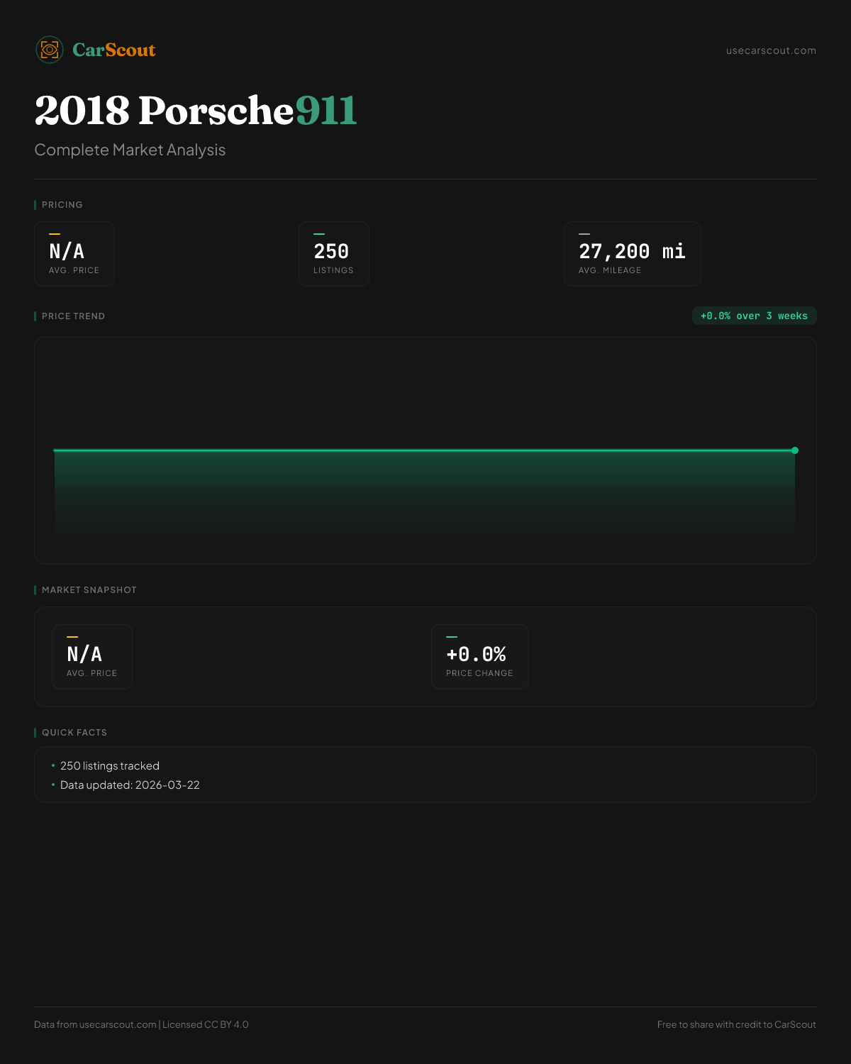Click the 2018 Porsche 911 title

(196, 111)
